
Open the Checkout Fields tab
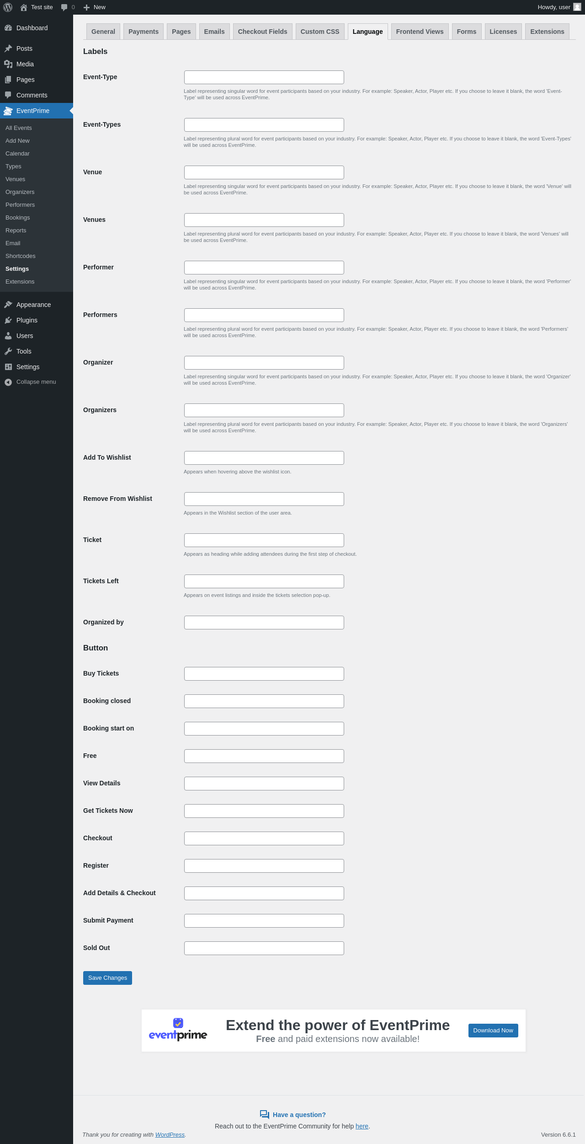tap(263, 32)
